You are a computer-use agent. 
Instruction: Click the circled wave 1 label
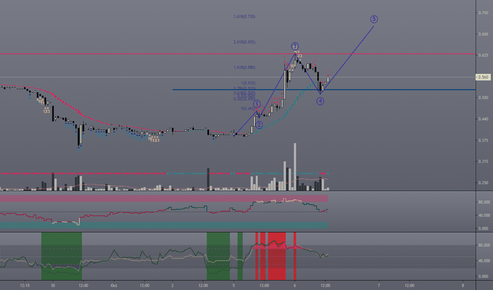[257, 104]
